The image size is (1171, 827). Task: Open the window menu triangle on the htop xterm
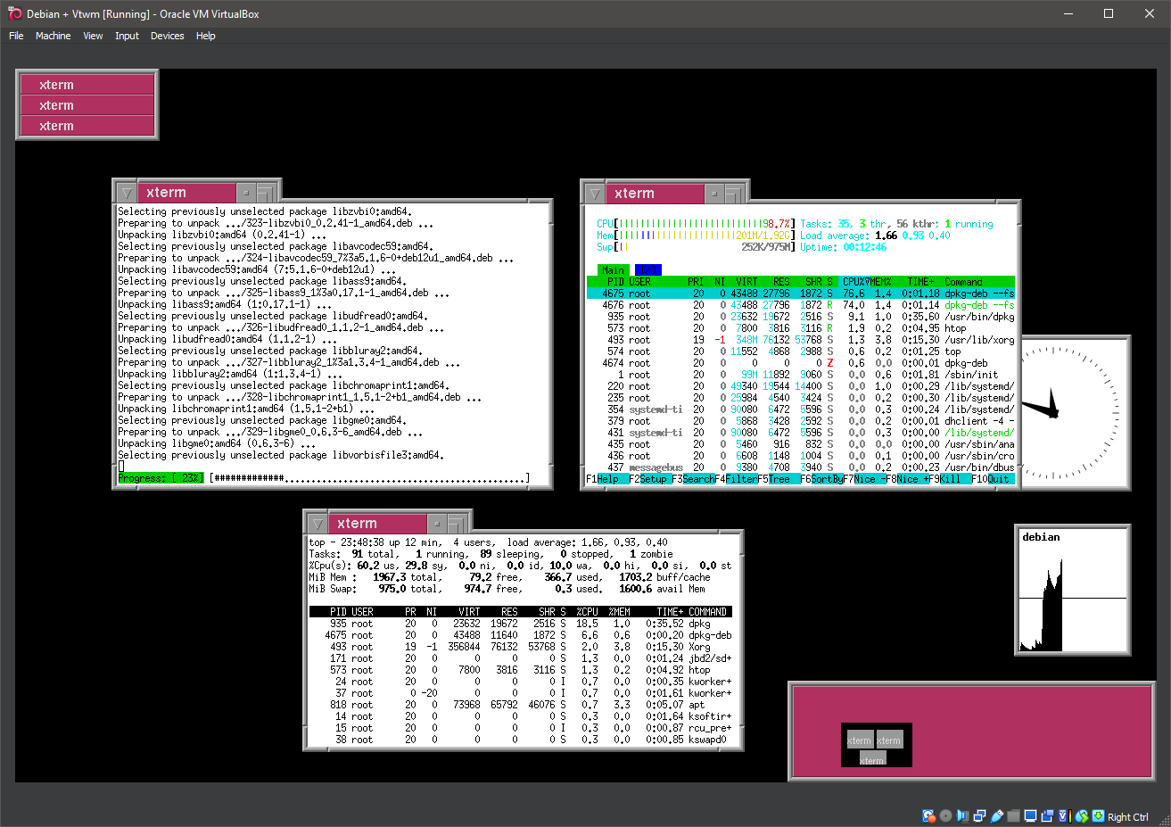[594, 192]
